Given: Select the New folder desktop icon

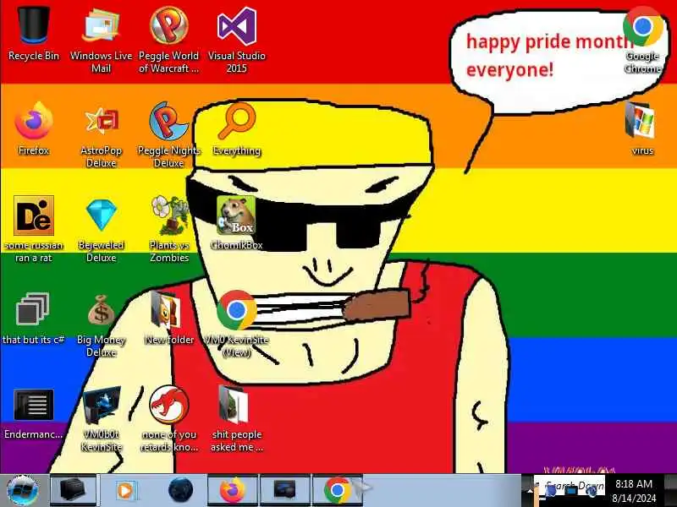Looking at the screenshot, I should click(168, 319).
